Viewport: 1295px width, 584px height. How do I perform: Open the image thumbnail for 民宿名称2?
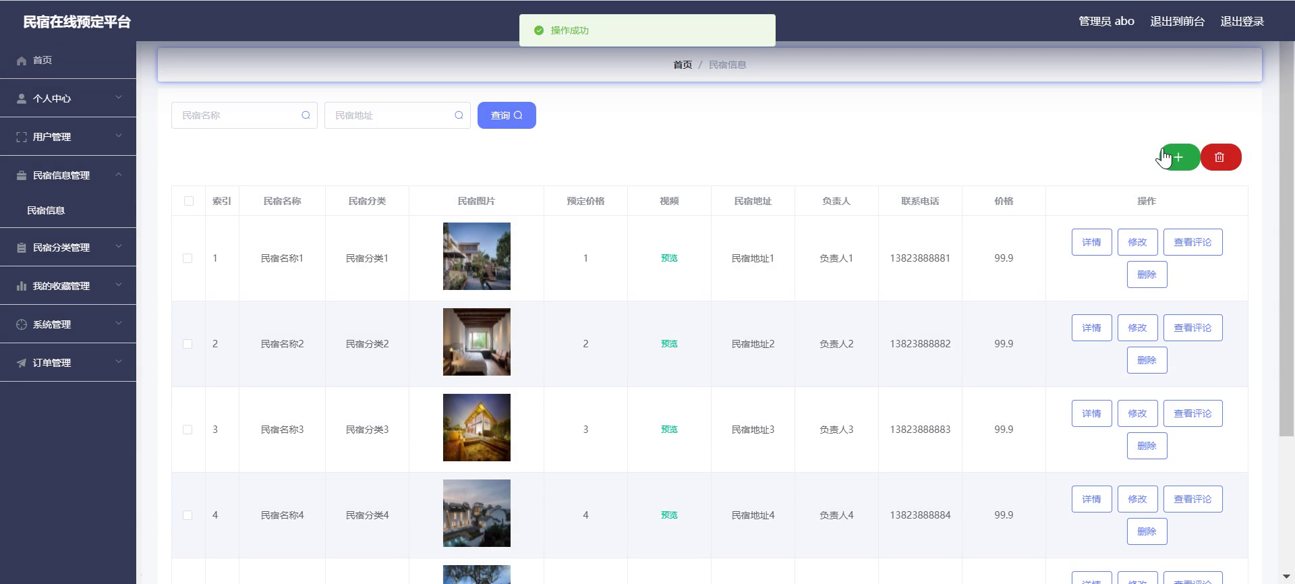click(477, 342)
